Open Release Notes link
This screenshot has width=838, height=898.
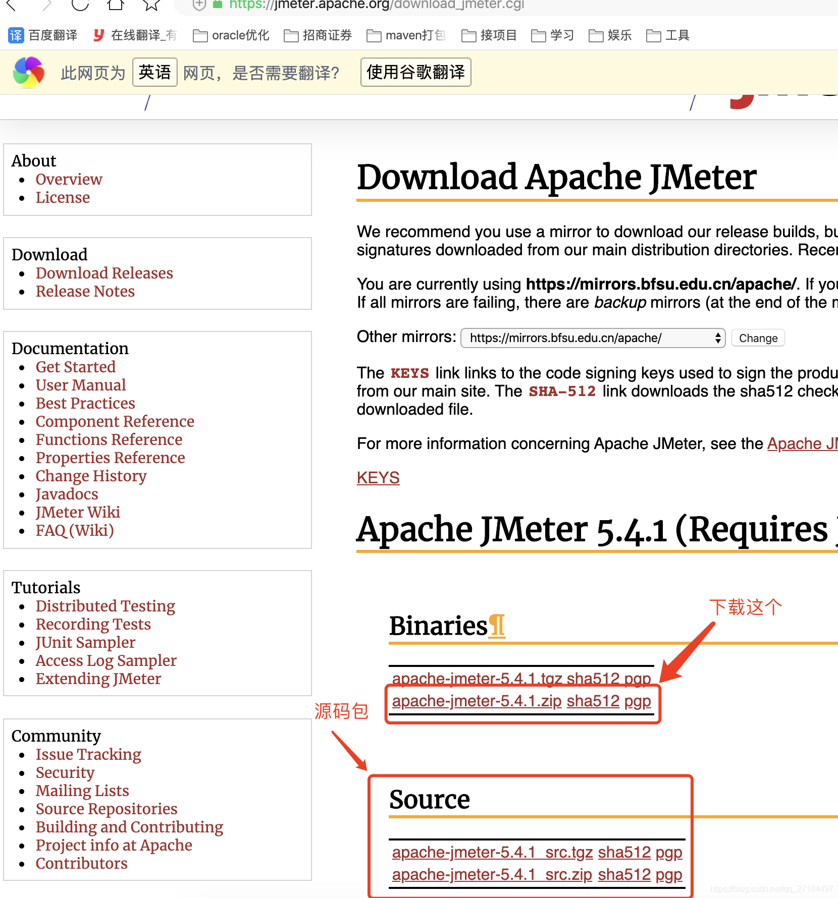click(85, 291)
